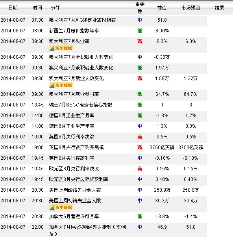The image size is (233, 237).
Task: Click time 07:30 in first row
Action: click(37, 20)
